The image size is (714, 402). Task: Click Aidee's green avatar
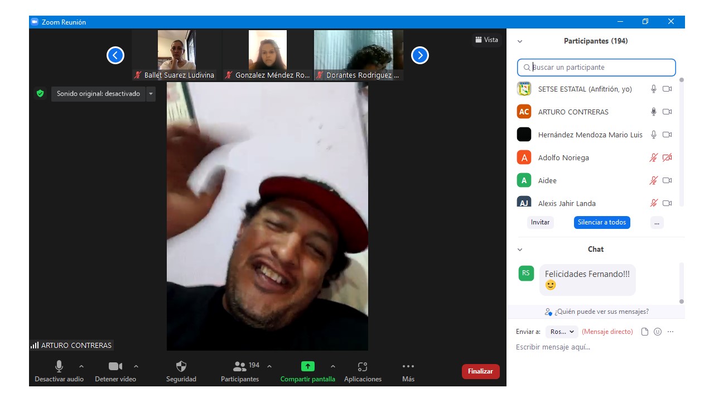[524, 180]
